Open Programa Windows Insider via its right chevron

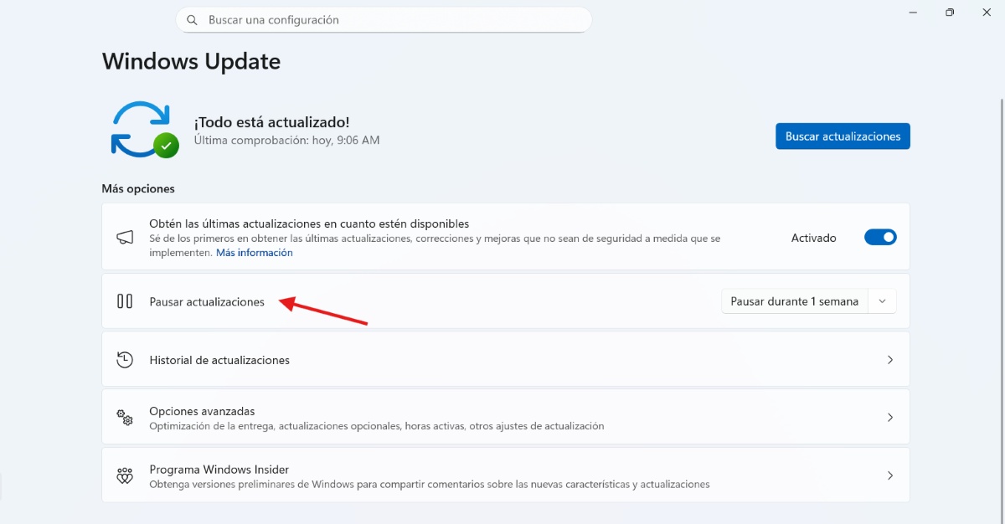[889, 475]
